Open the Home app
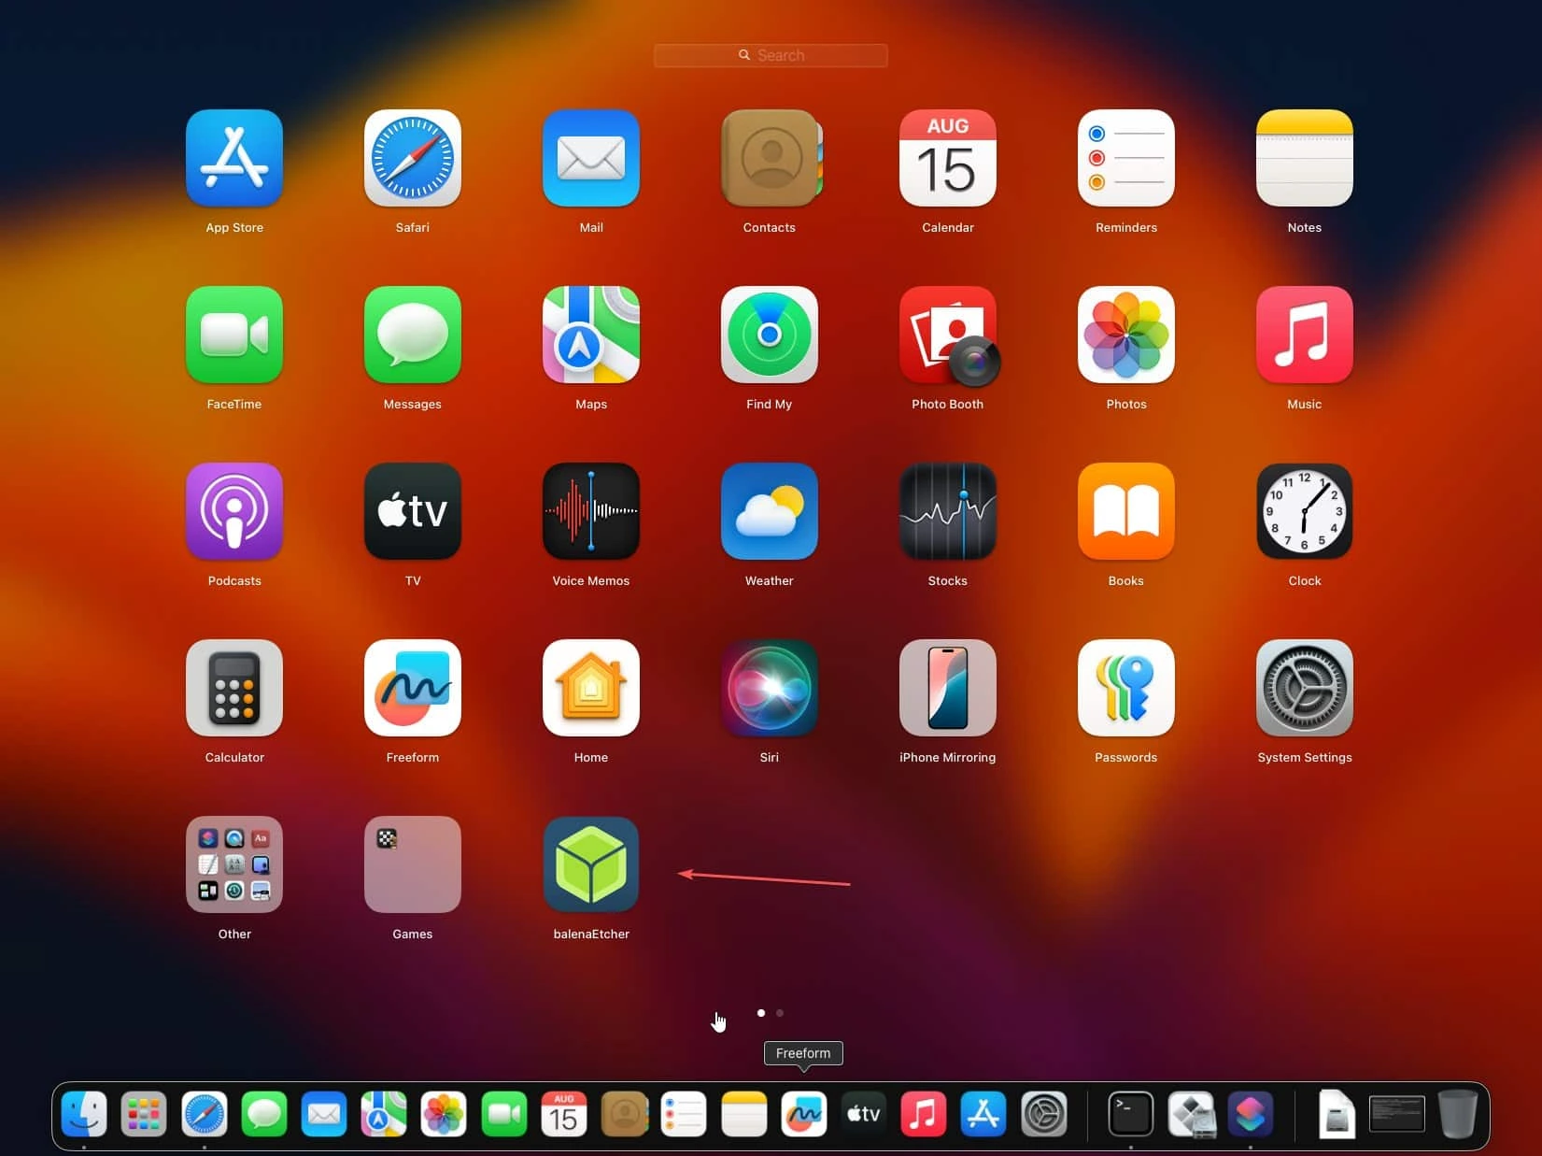This screenshot has width=1542, height=1156. 591,688
